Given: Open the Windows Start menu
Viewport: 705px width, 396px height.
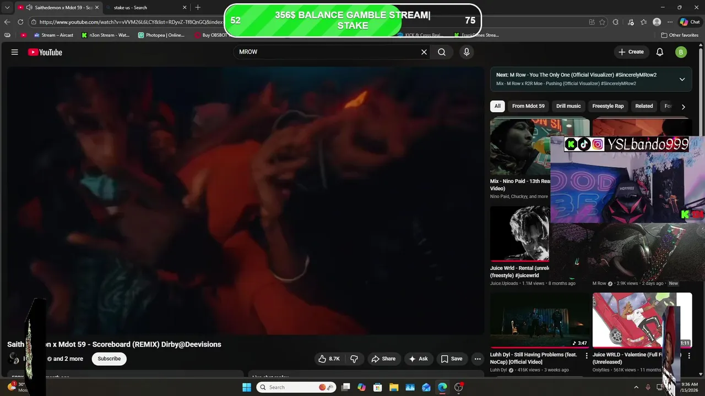Looking at the screenshot, I should (x=246, y=387).
